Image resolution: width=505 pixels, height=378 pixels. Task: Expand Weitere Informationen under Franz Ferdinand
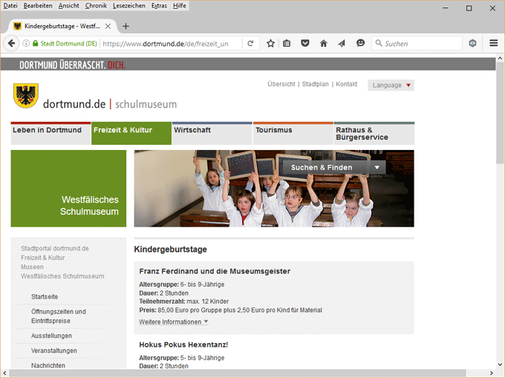coord(174,322)
